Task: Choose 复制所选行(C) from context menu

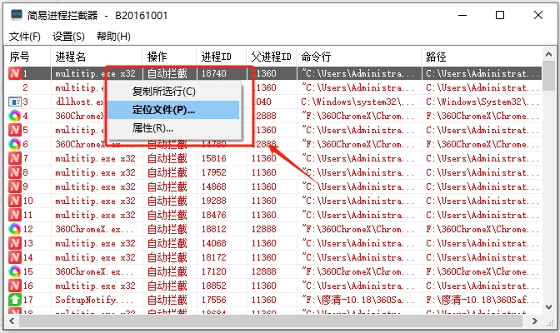Action: (164, 92)
